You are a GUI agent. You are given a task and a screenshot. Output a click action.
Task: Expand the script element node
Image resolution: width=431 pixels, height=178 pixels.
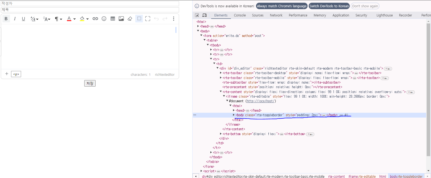(x=201, y=171)
